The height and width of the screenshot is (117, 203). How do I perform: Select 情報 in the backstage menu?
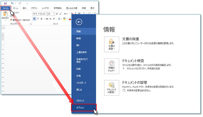click(x=84, y=31)
